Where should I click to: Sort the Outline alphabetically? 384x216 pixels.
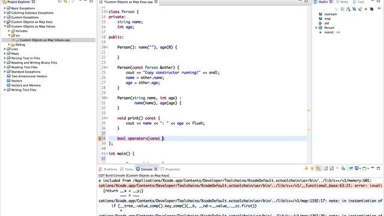[348, 10]
